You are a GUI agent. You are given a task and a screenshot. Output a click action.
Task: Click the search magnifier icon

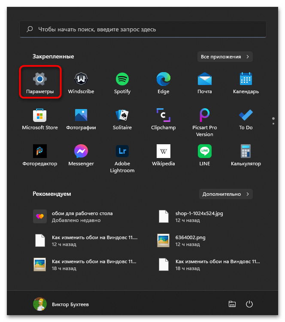click(x=30, y=29)
